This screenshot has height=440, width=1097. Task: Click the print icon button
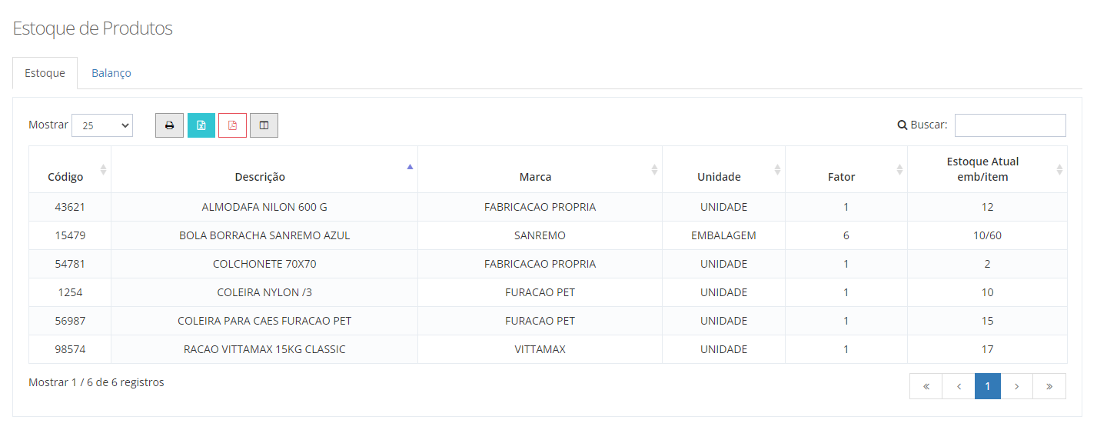pos(169,125)
